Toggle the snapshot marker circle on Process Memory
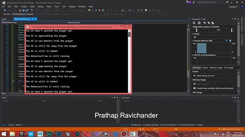The width and height of the screenshot is (245, 137). coord(230,41)
